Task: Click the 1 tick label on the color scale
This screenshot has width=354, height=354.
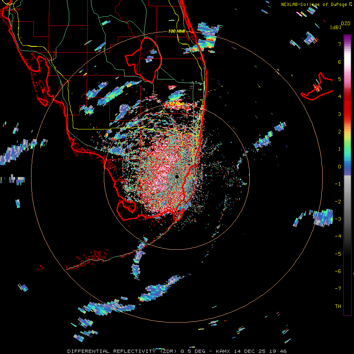Action: click(x=339, y=149)
